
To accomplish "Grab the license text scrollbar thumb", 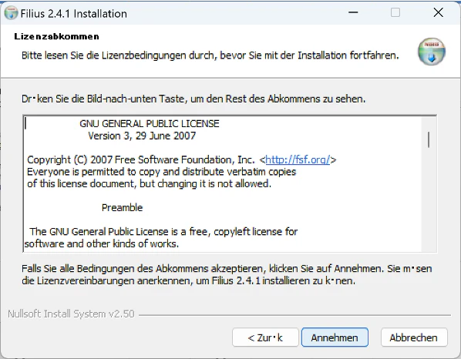I will (429, 140).
